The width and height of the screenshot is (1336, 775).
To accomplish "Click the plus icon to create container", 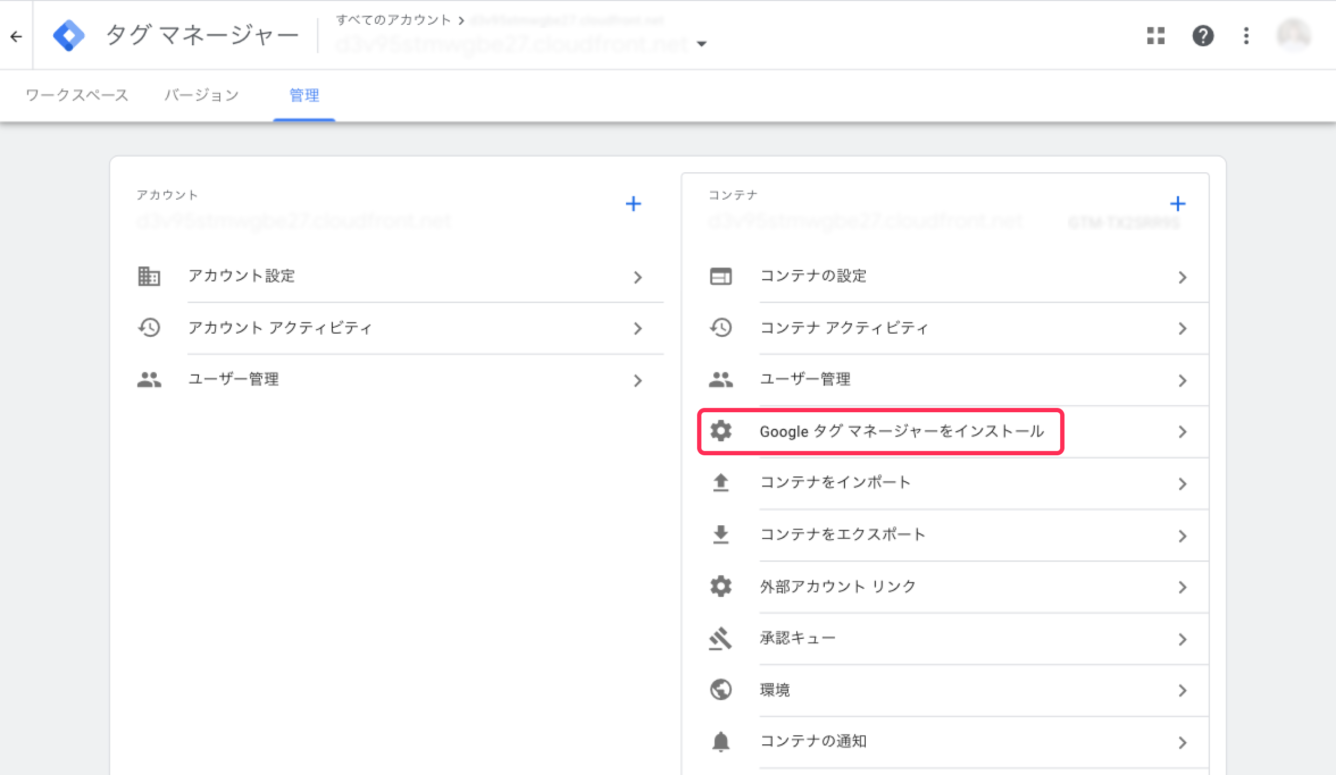I will coord(1178,204).
